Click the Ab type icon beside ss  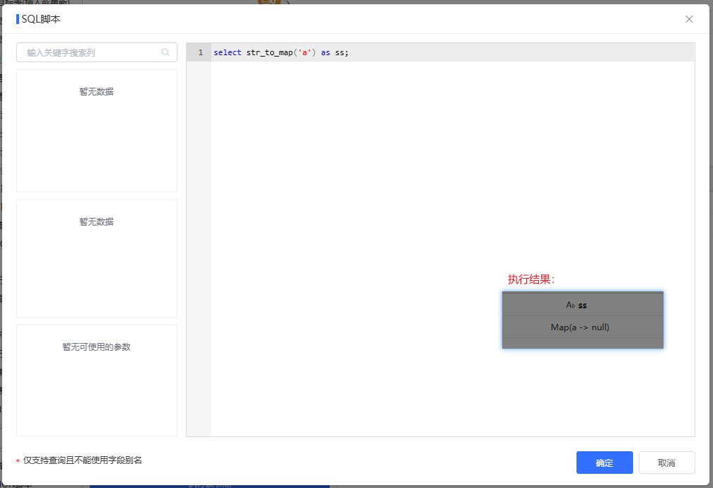pyautogui.click(x=570, y=305)
